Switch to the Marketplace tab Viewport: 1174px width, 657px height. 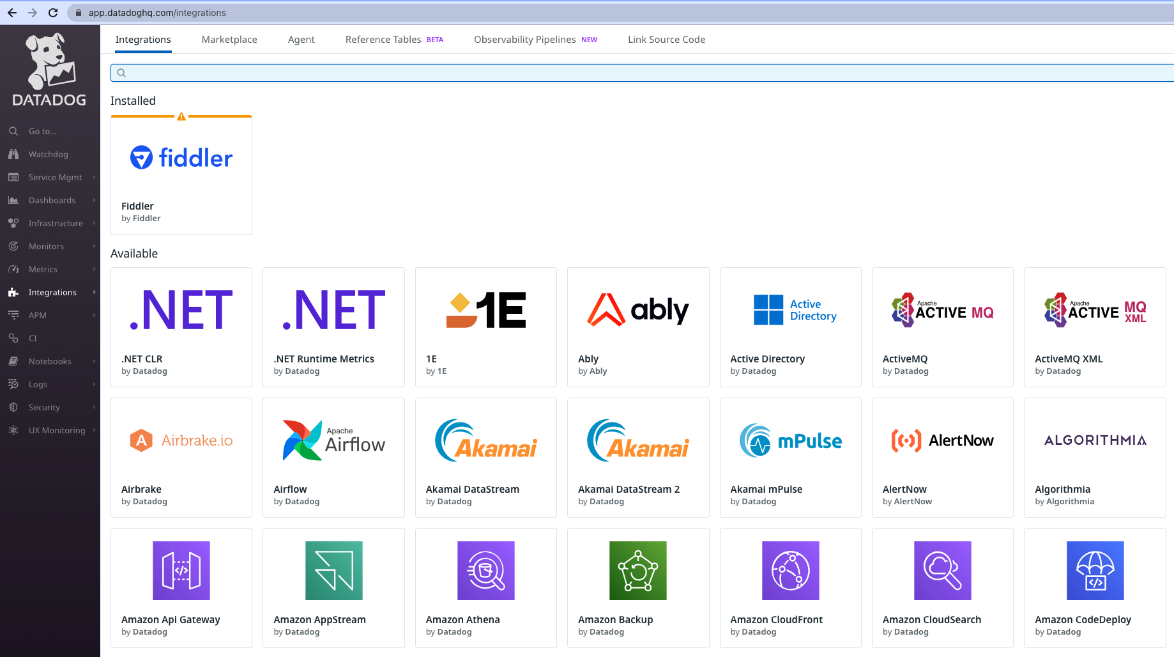click(x=229, y=40)
